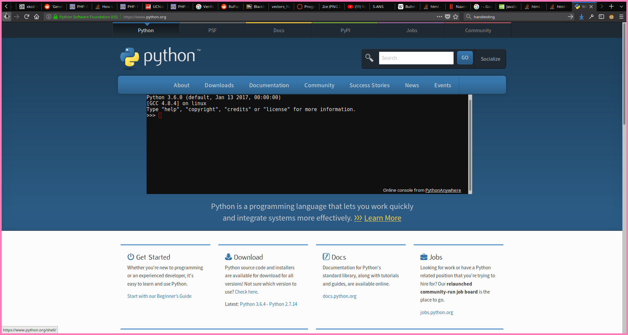Open the Downloads menu on python.org
628x335 pixels.
(x=219, y=85)
